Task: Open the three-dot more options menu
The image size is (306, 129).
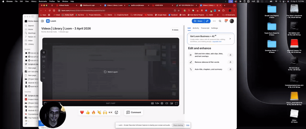Action: click(x=214, y=21)
